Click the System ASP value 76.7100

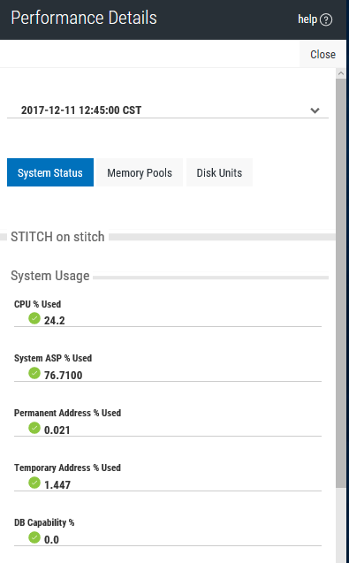point(64,376)
